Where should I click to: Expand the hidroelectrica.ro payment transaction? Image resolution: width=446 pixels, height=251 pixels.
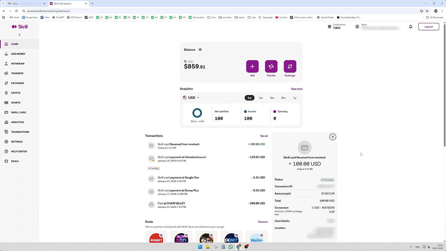(206, 159)
